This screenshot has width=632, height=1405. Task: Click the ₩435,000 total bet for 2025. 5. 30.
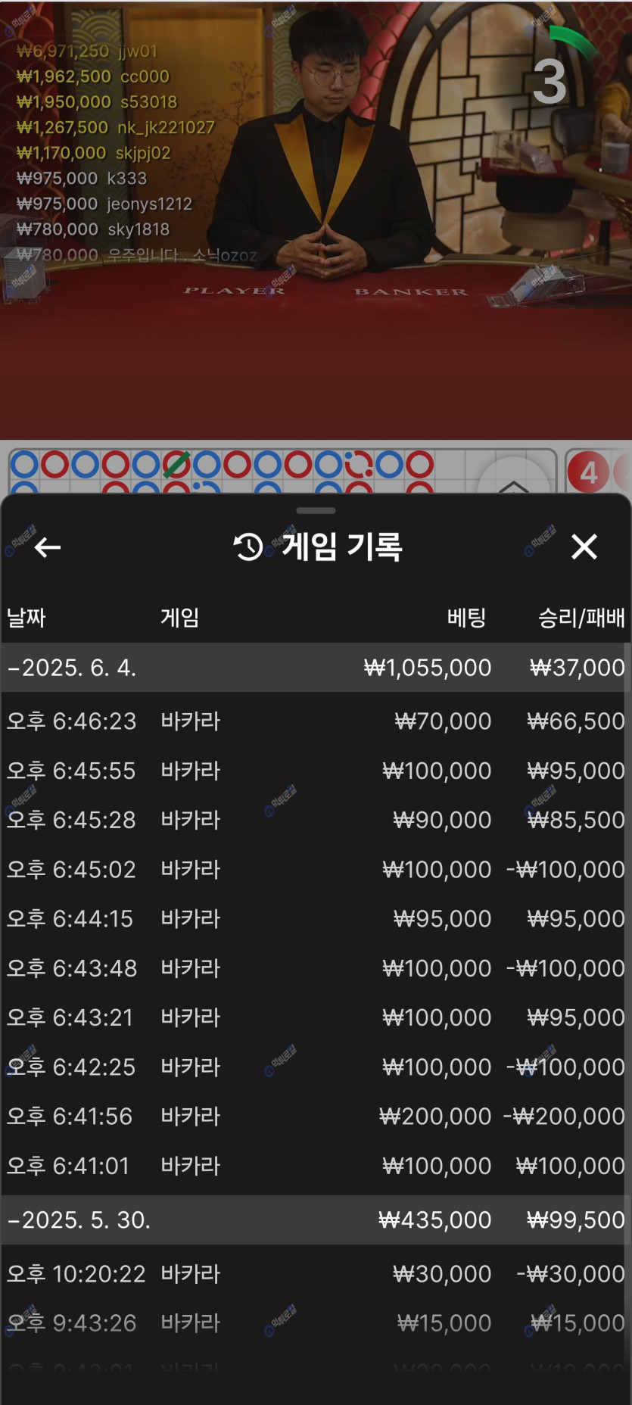point(435,1220)
